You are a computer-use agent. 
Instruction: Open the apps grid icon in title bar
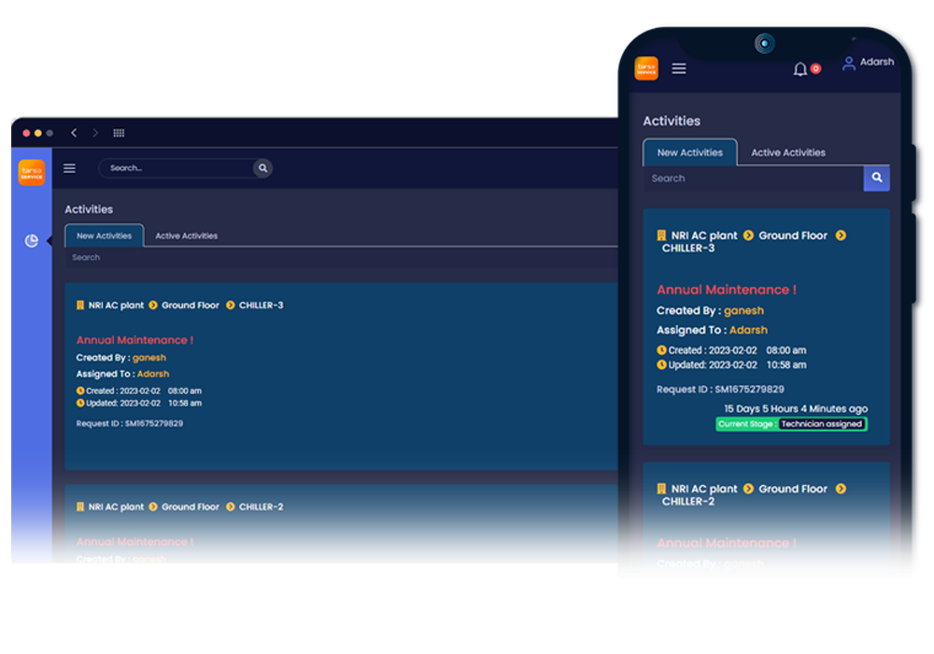(120, 134)
